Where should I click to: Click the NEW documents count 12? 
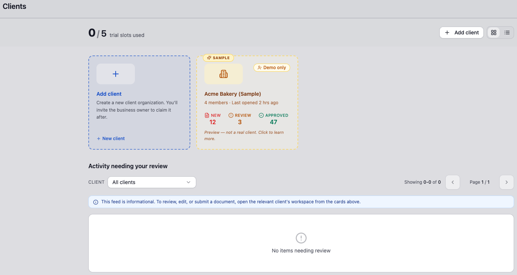pos(212,122)
